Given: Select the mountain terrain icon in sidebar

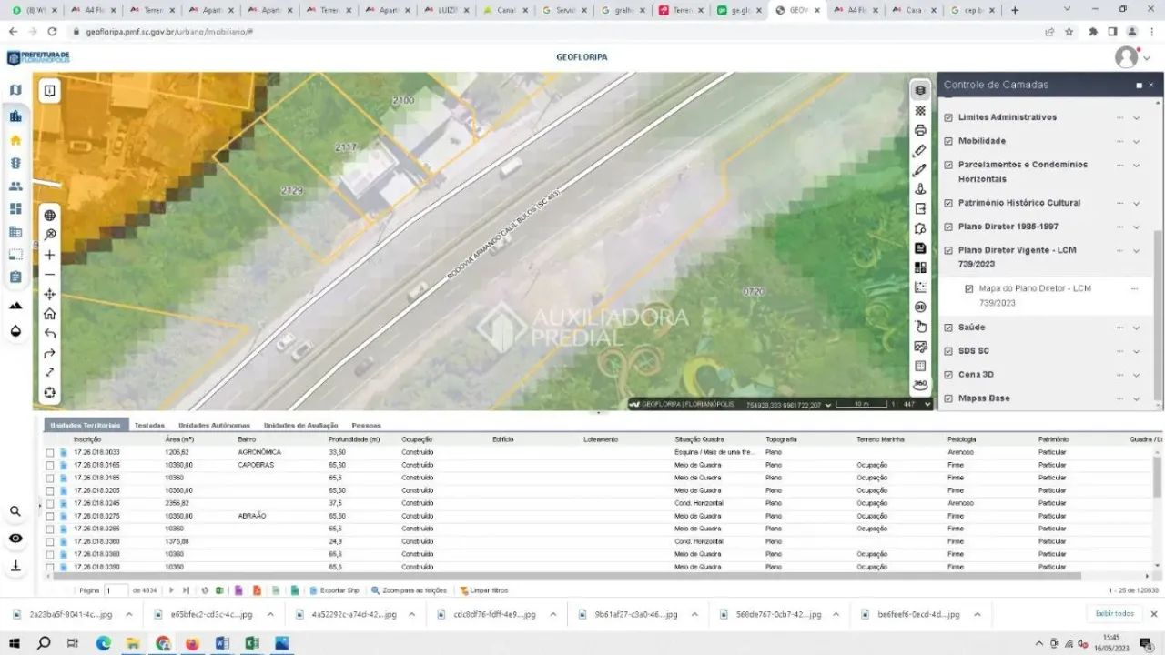Looking at the screenshot, I should pyautogui.click(x=15, y=306).
